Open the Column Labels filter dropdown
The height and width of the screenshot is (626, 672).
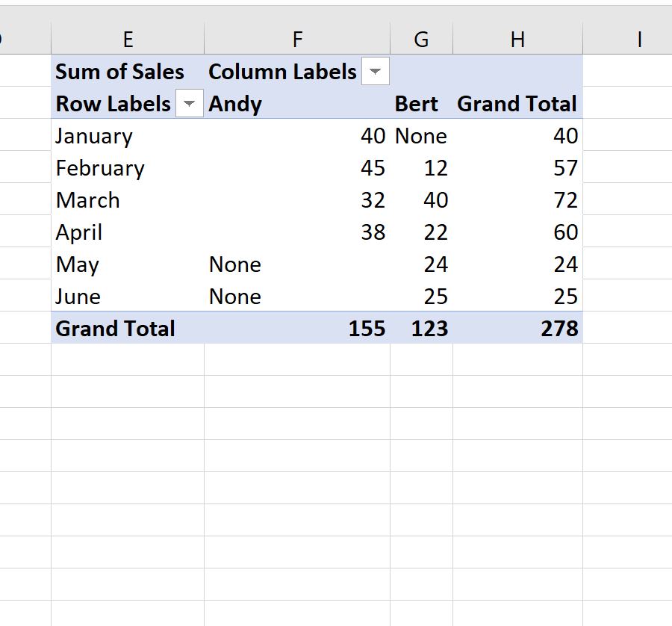(x=376, y=71)
